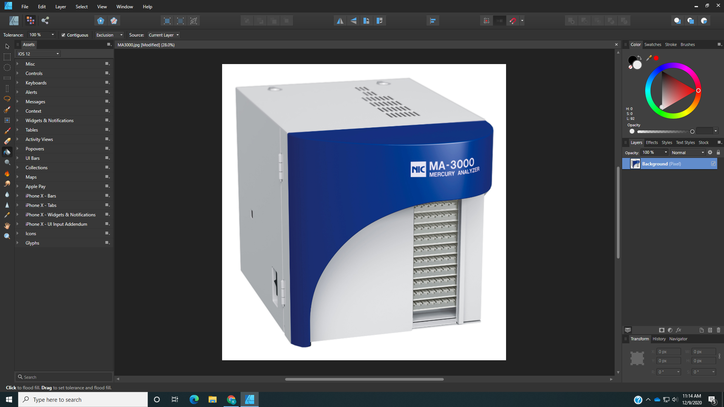
Task: Switch to the Effects tab
Action: click(x=652, y=142)
